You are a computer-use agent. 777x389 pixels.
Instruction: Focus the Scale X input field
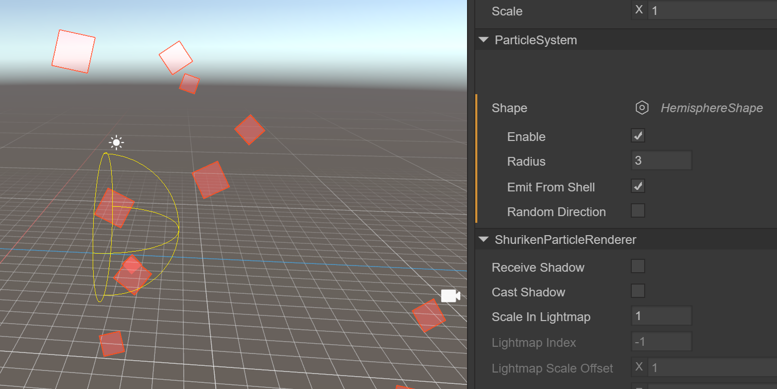pyautogui.click(x=712, y=11)
